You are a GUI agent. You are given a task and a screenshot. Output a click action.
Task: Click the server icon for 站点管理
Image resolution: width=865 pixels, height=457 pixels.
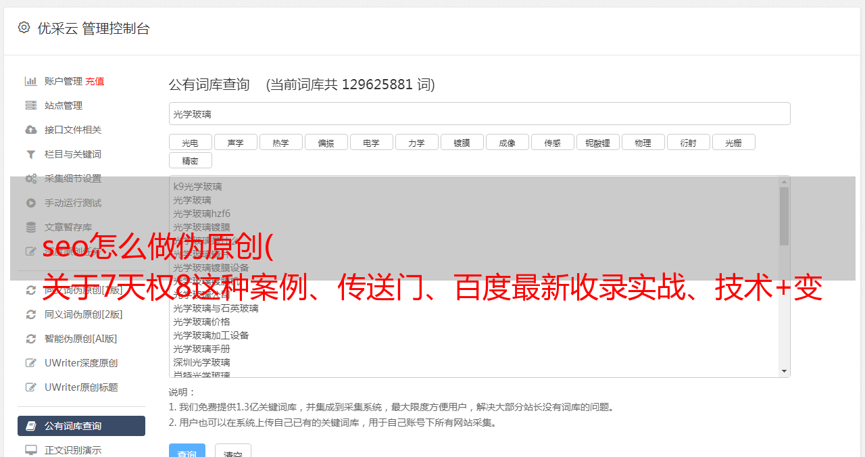point(30,105)
